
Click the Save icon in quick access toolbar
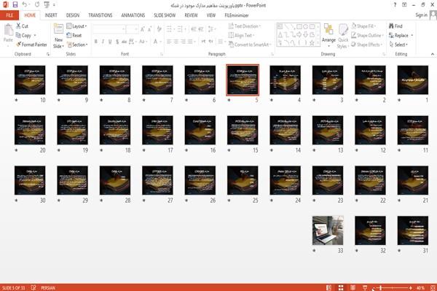tap(15, 5)
